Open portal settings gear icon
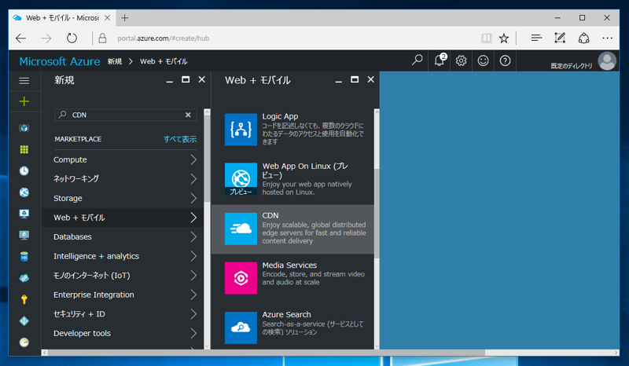 click(x=461, y=60)
